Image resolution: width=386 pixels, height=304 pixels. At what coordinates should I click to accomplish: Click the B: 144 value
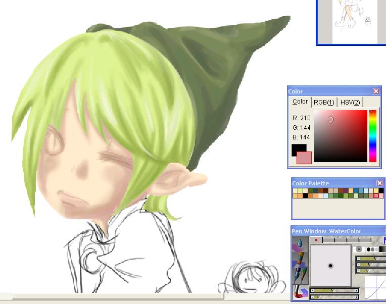302,137
